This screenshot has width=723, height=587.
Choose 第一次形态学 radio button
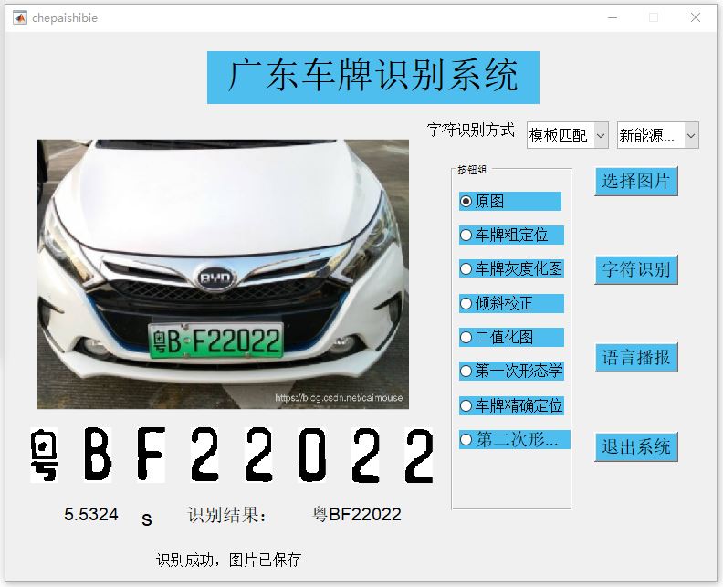pos(511,372)
